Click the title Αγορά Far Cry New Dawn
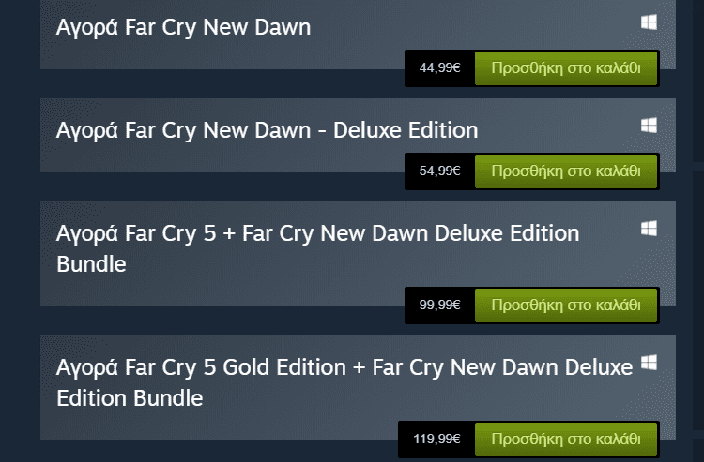This screenshot has height=462, width=704. tap(183, 27)
